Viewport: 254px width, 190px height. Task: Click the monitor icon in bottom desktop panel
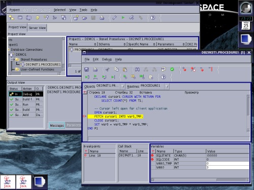pyautogui.click(x=40, y=182)
